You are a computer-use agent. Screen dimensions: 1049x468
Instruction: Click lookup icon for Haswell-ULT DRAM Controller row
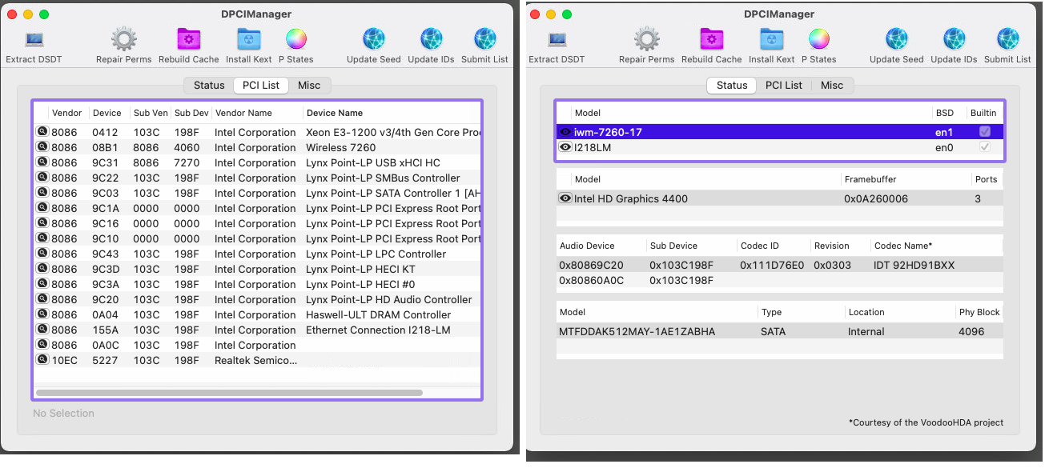(42, 314)
